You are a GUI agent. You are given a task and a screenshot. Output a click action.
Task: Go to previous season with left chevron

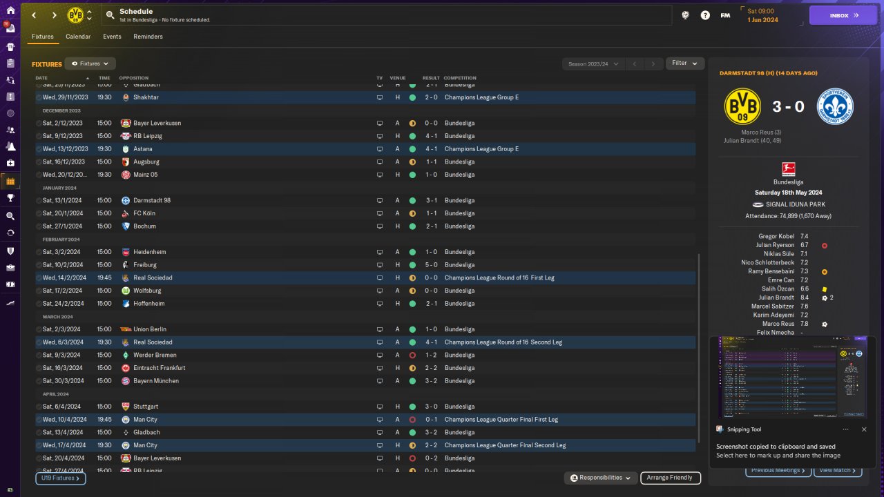tap(635, 64)
